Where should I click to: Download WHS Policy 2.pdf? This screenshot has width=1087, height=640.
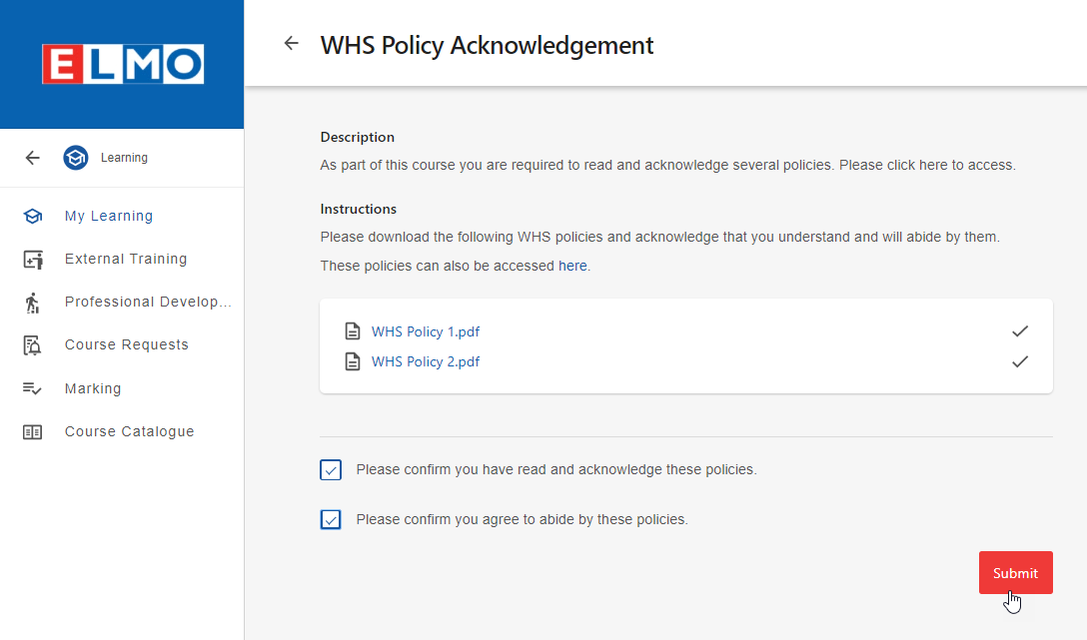coord(425,361)
